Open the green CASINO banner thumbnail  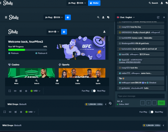31,73
